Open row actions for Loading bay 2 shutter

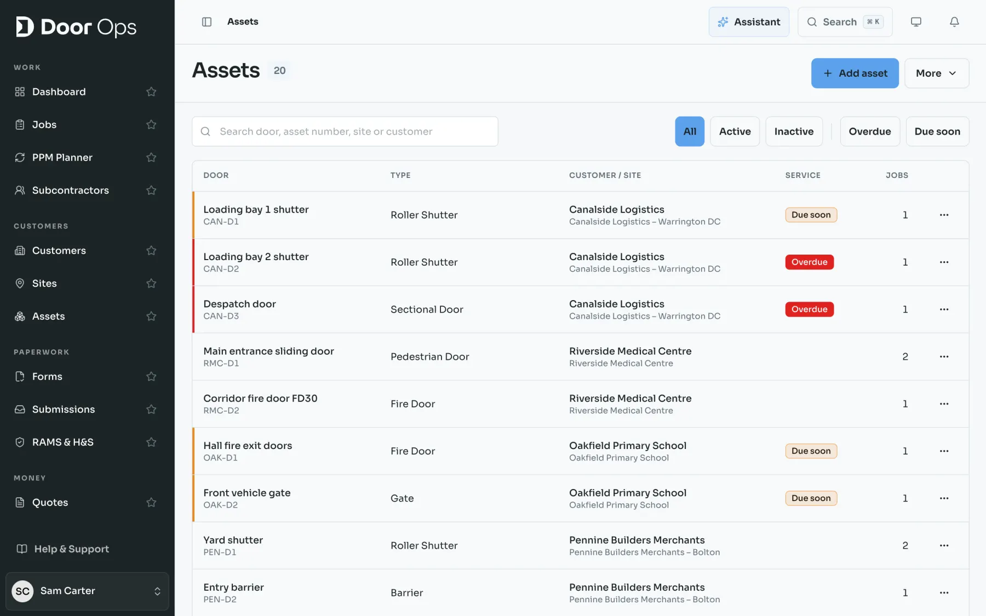click(944, 262)
